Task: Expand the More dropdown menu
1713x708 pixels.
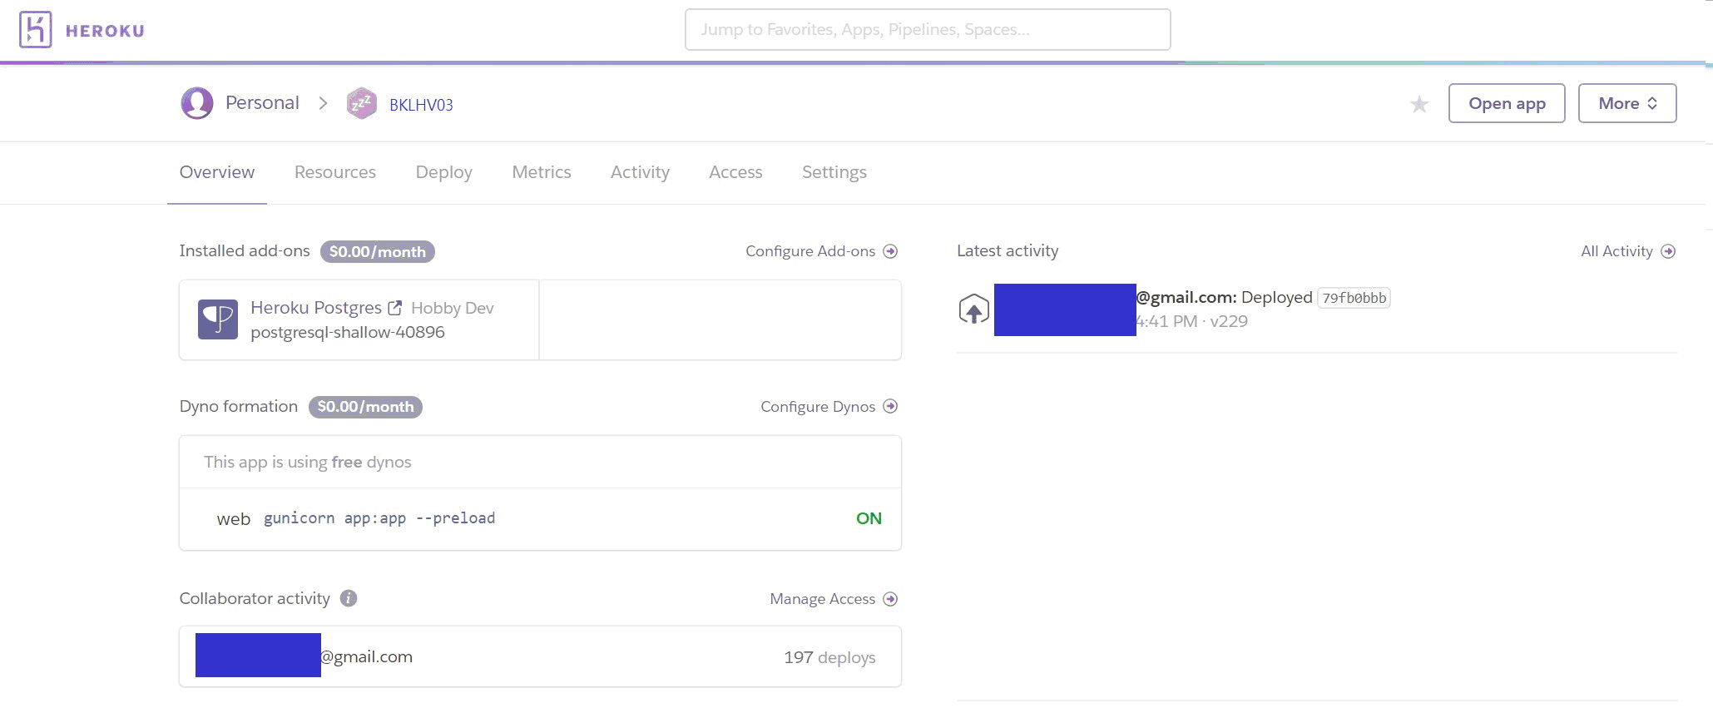Action: point(1627,103)
